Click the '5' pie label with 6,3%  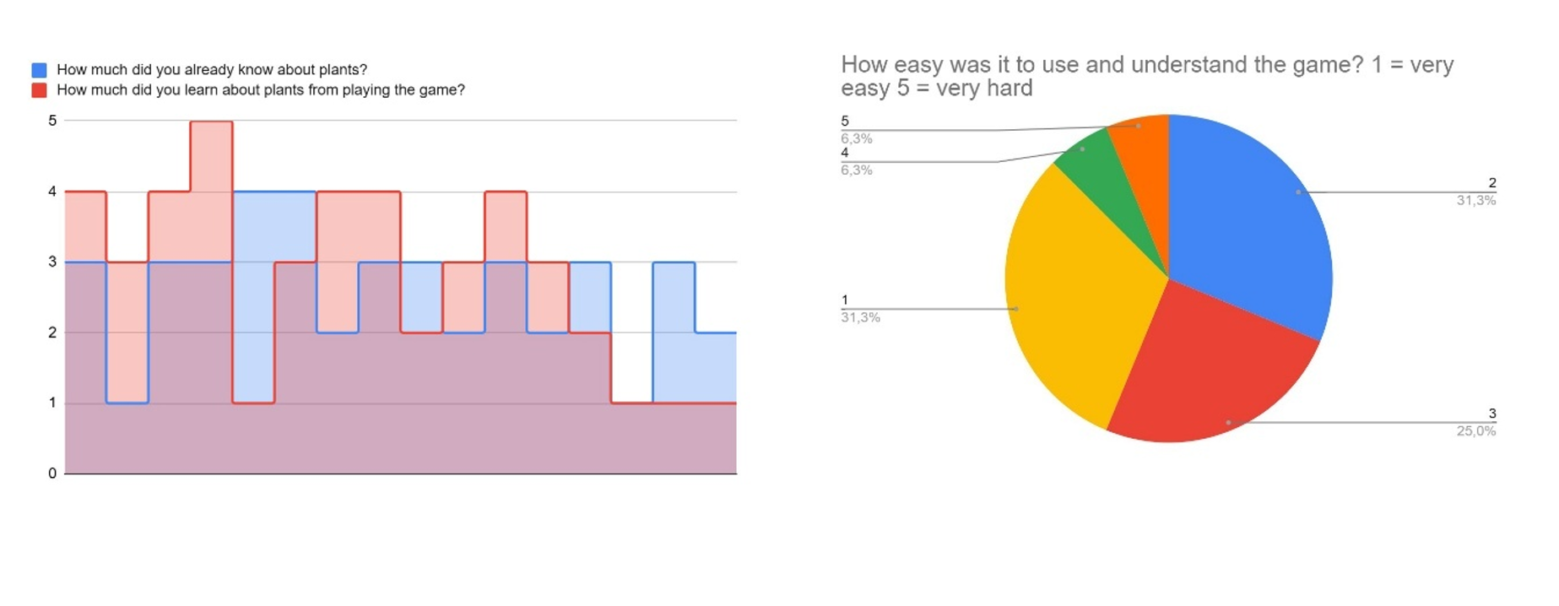tap(845, 122)
